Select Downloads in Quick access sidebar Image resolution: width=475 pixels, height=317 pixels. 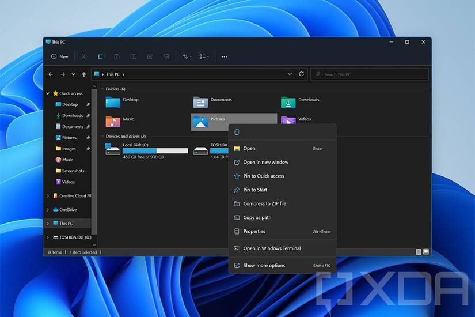pos(69,116)
